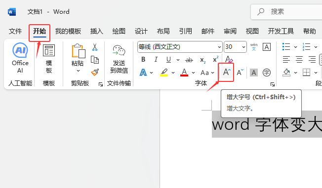
Task: Open the 模板 templates button
Action: 49,59
